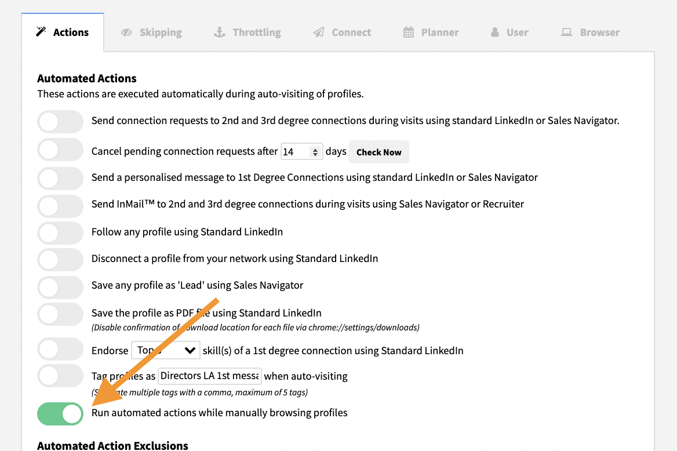Click the paper plane Connect icon
Viewport: 677px width, 451px height.
click(319, 32)
